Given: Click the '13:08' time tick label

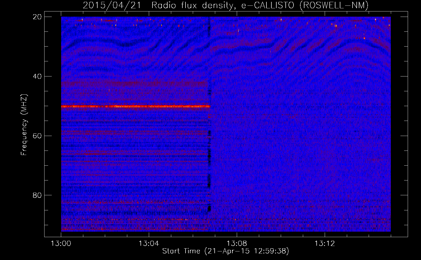Looking at the screenshot, I should point(237,244).
